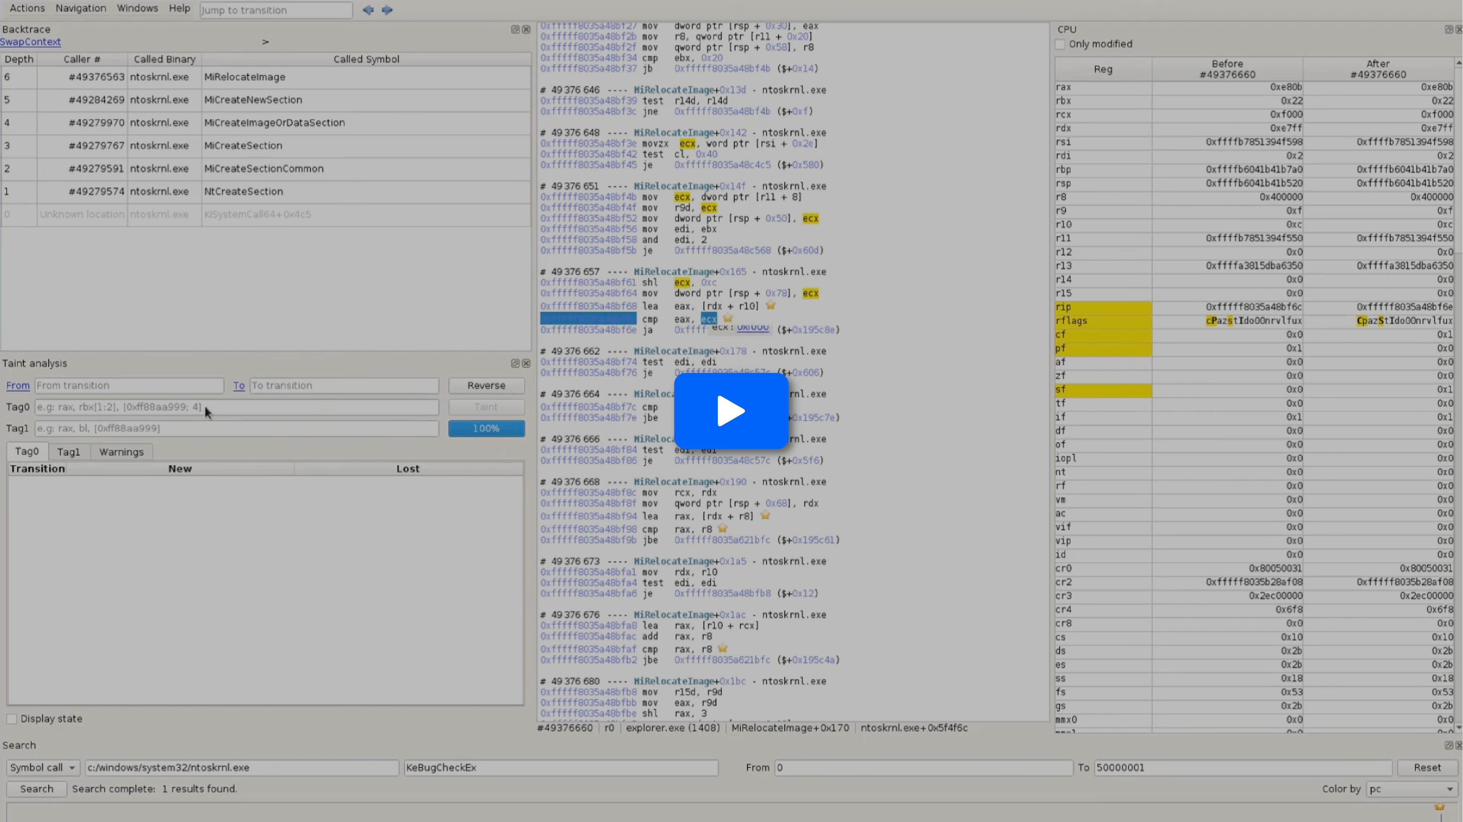Image resolution: width=1463 pixels, height=822 pixels.
Task: Click the SwapContext link
Action: tap(30, 42)
